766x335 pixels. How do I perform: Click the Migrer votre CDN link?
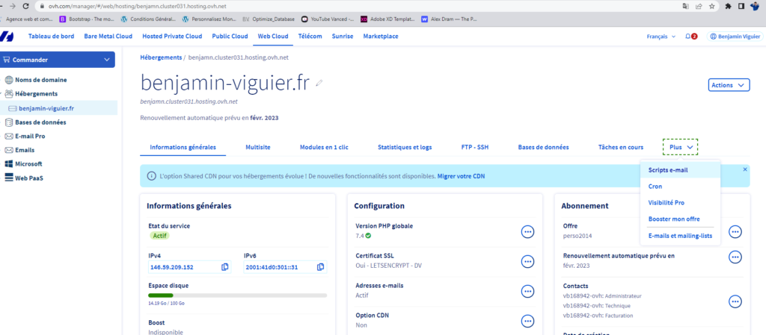(461, 176)
